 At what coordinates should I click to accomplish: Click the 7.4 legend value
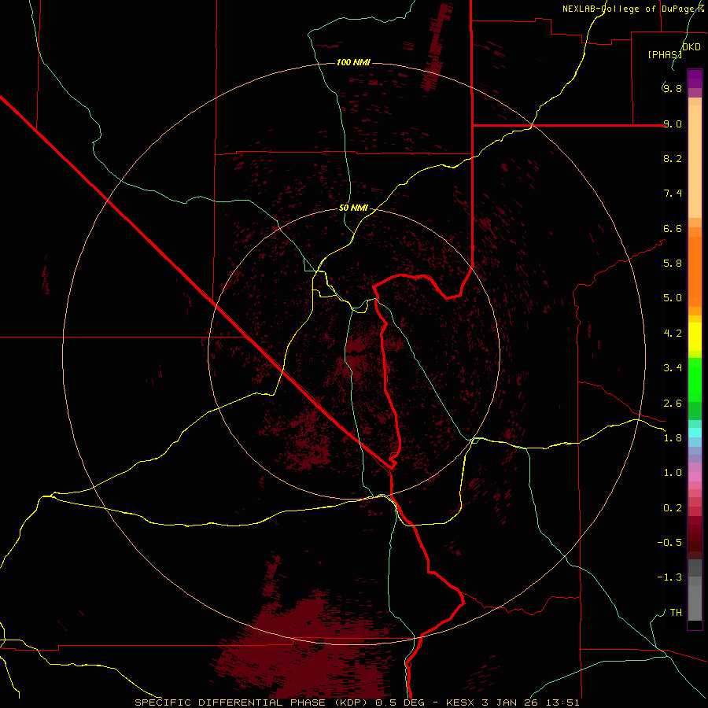673,194
